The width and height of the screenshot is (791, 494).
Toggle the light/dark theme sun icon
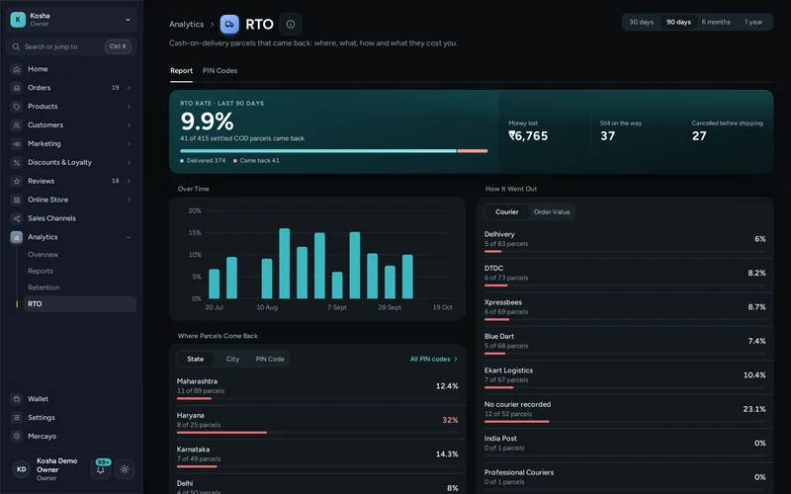click(x=125, y=469)
